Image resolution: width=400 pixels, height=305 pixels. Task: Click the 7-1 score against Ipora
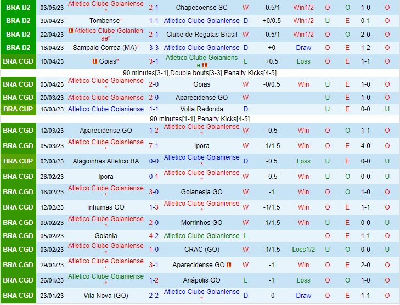[x=154, y=146]
